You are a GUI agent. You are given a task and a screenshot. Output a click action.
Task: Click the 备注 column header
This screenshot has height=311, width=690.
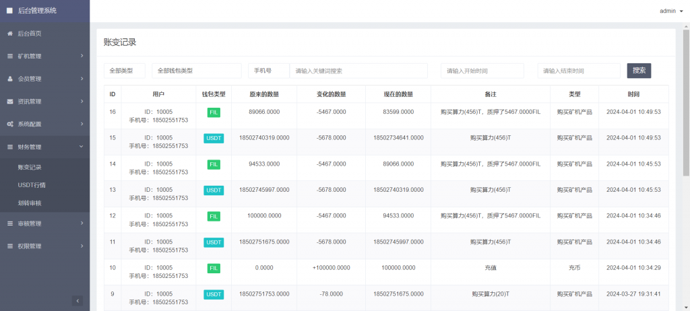pos(491,94)
